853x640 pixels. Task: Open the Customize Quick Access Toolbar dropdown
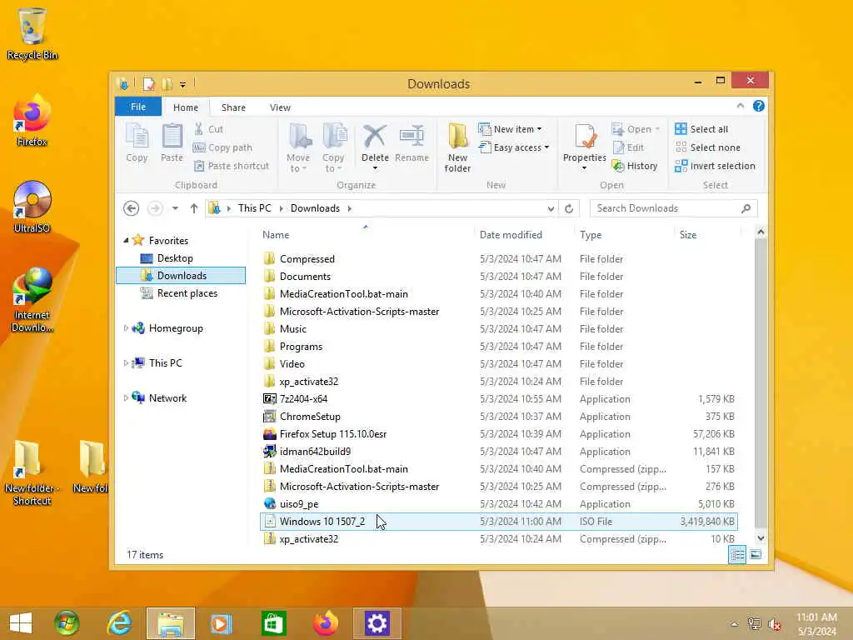click(182, 84)
